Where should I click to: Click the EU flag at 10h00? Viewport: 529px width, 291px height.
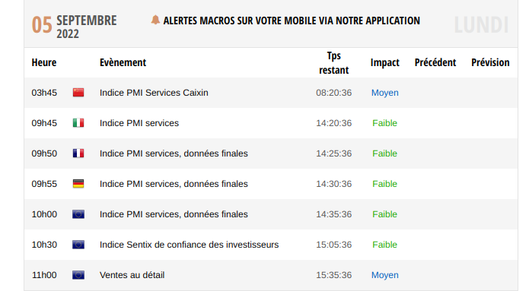(x=78, y=214)
